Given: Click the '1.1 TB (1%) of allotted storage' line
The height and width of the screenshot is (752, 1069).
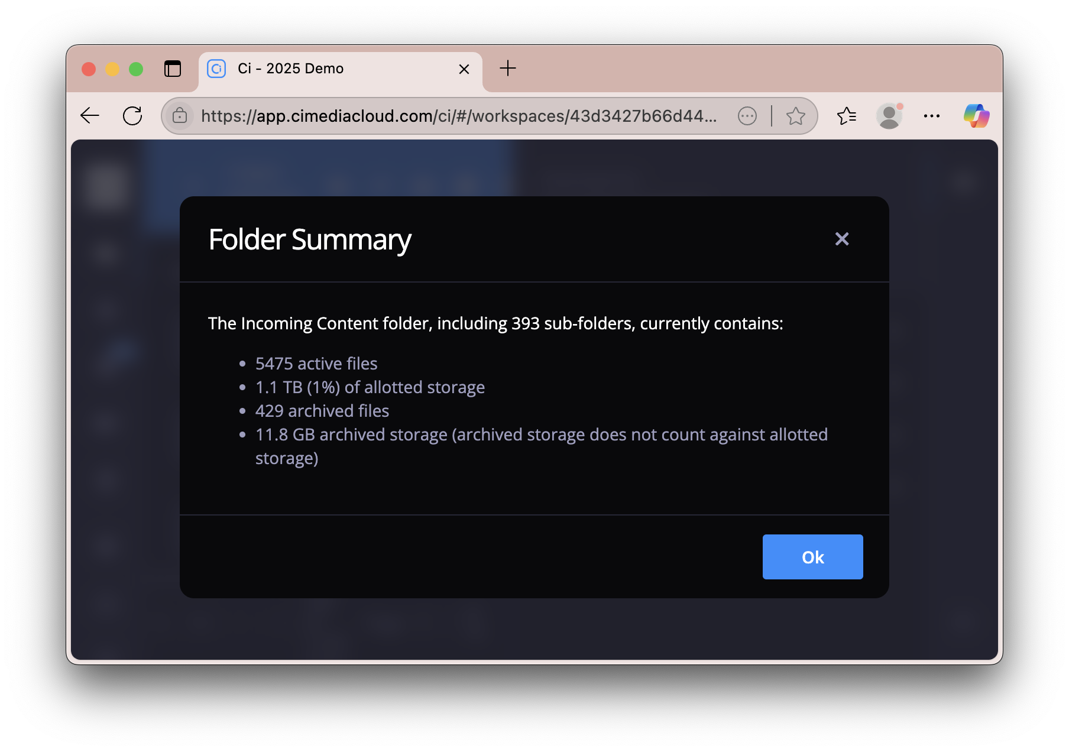Looking at the screenshot, I should 370,387.
